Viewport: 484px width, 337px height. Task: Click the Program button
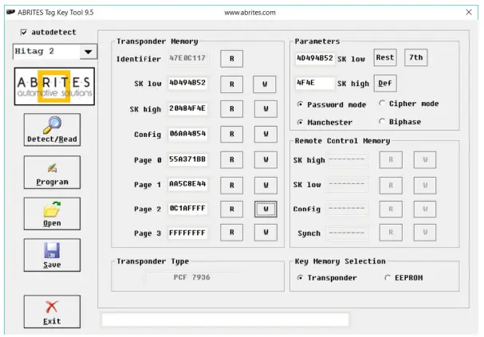click(x=52, y=172)
